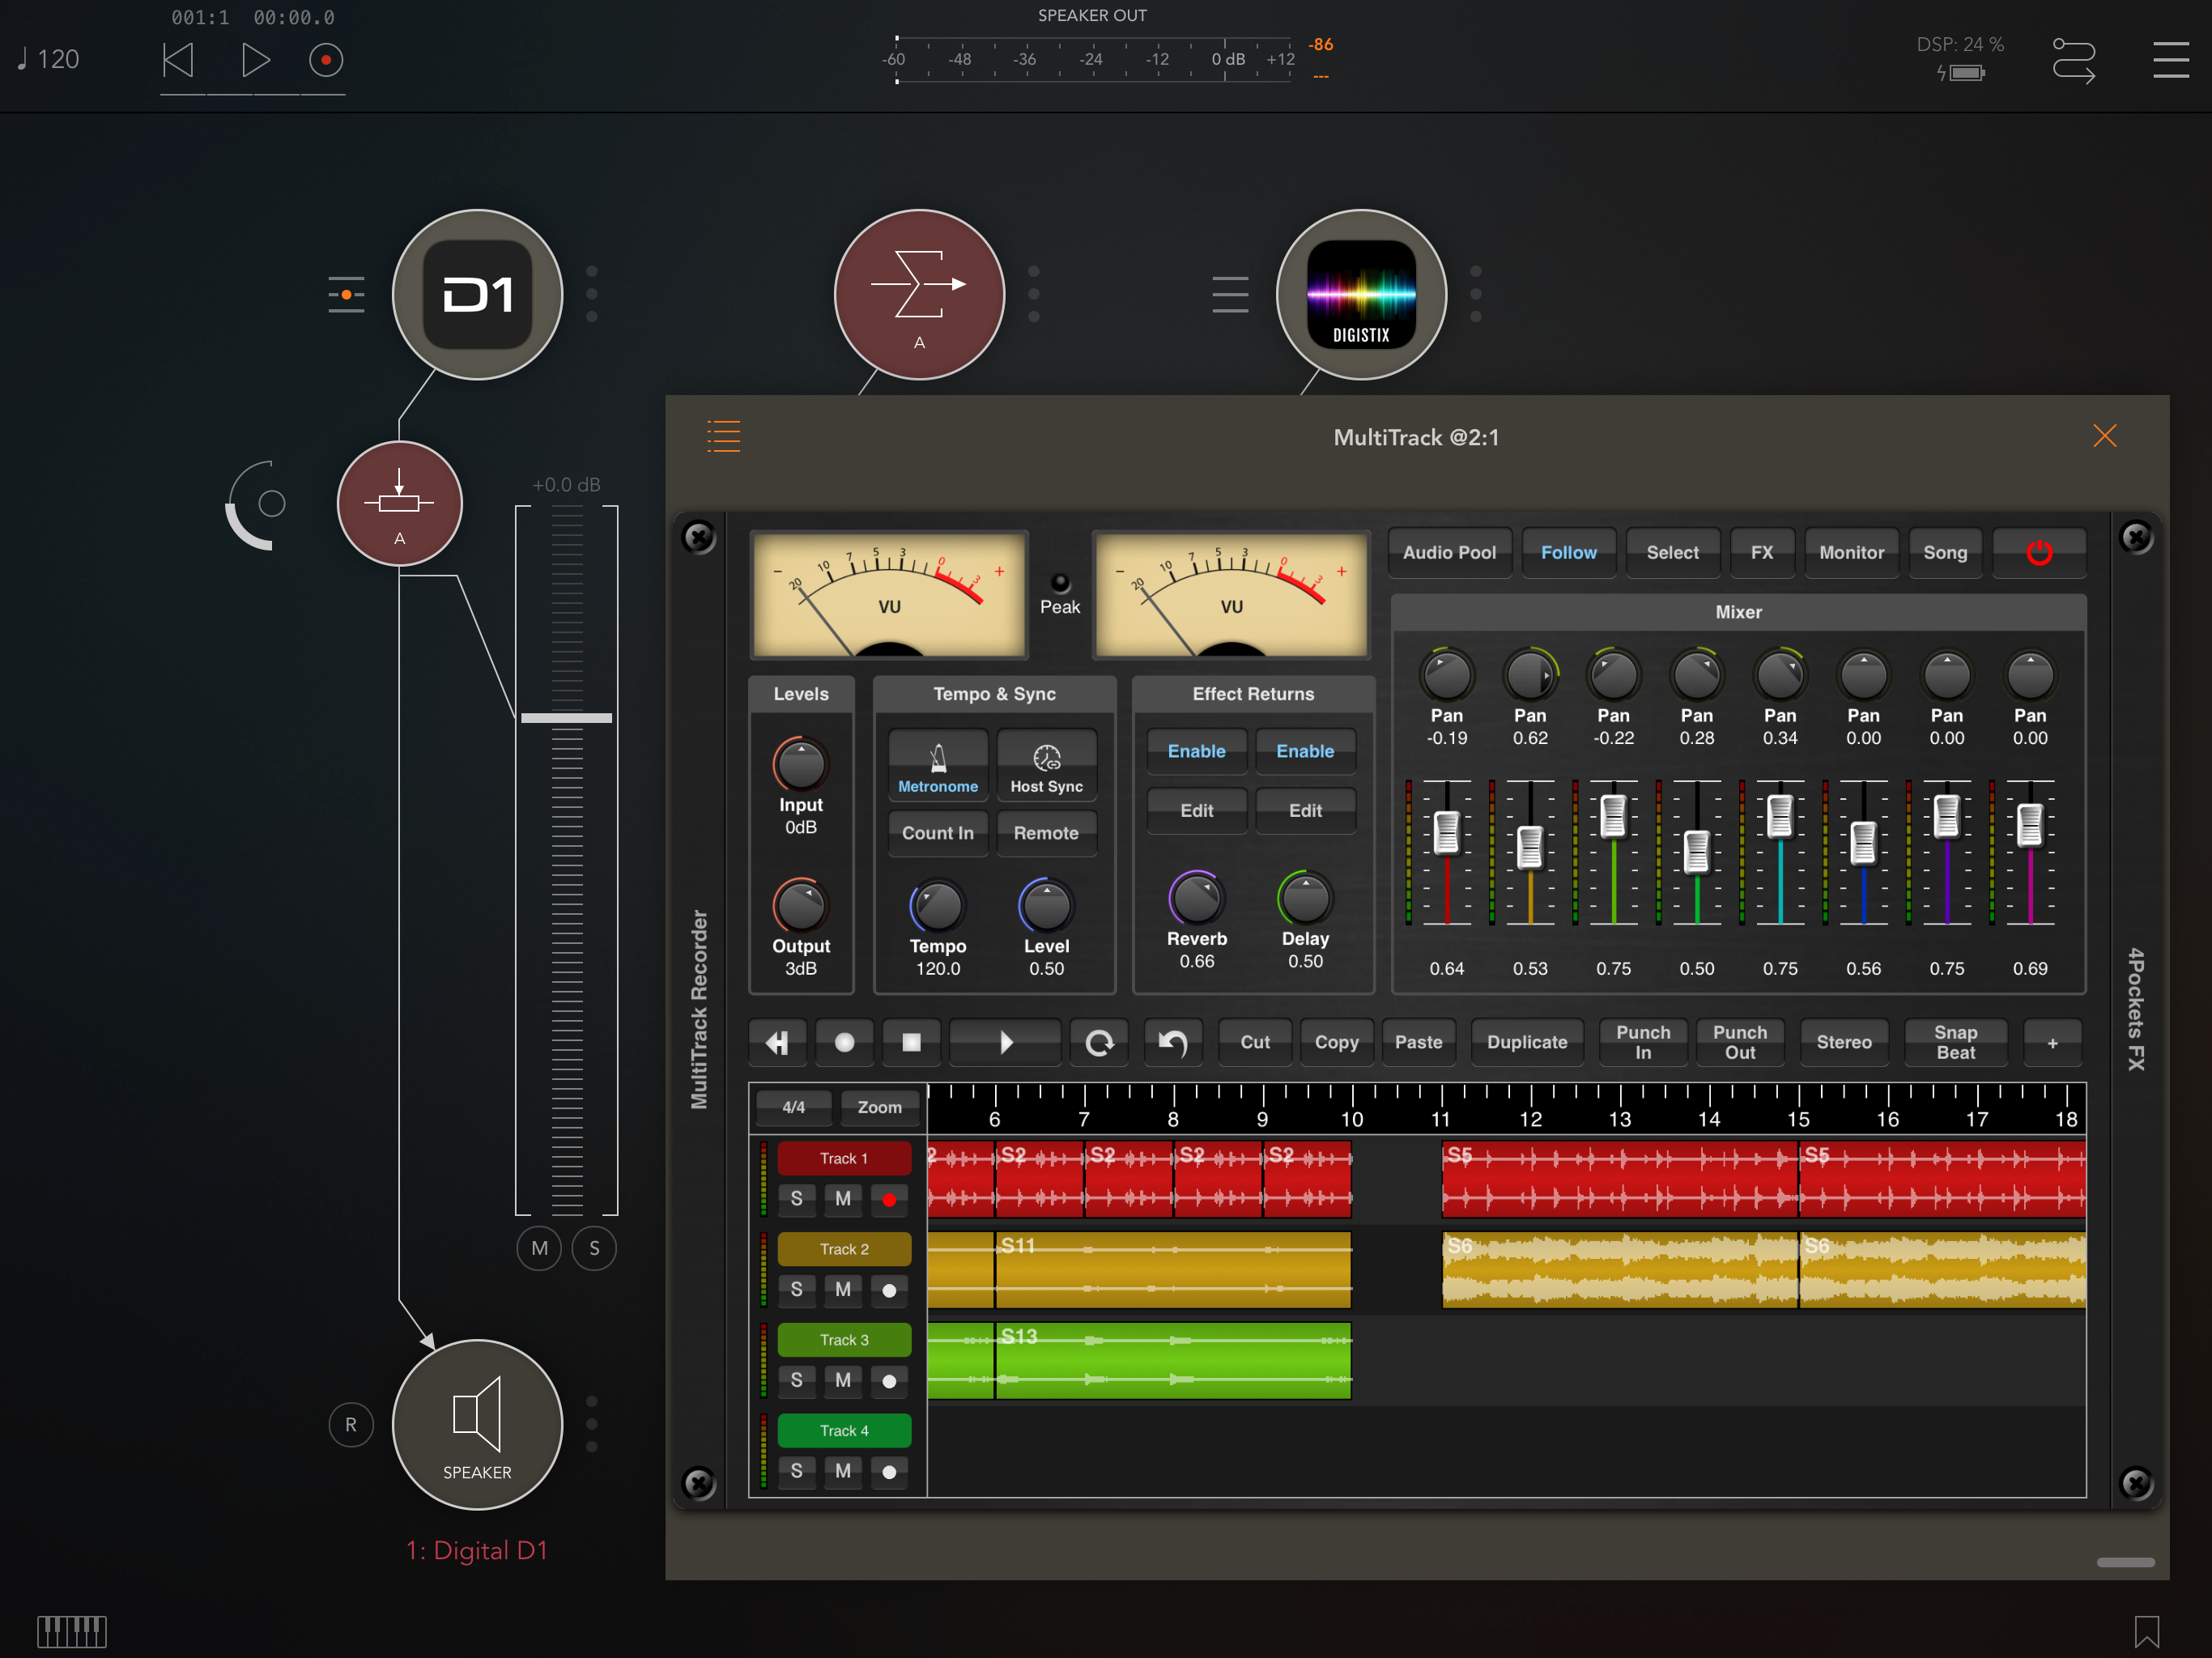This screenshot has height=1658, width=2212.
Task: Switch to the Song tab
Action: tap(1944, 552)
